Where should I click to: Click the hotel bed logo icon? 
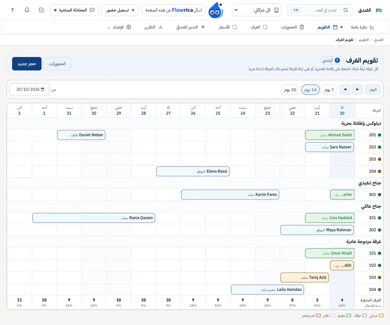pos(379,10)
